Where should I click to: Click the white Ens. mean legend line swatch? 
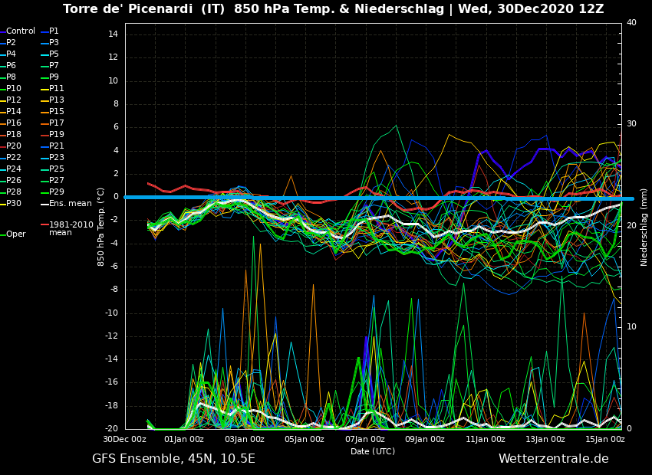coord(44,205)
